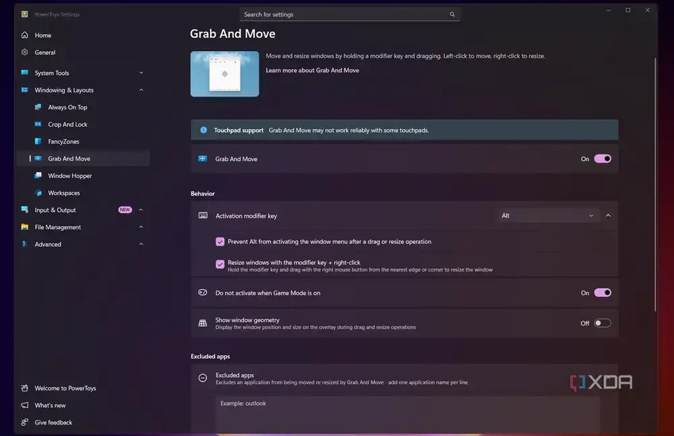This screenshot has width=674, height=436.
Task: Click the Excluded apps circle-minus icon
Action: pos(203,378)
